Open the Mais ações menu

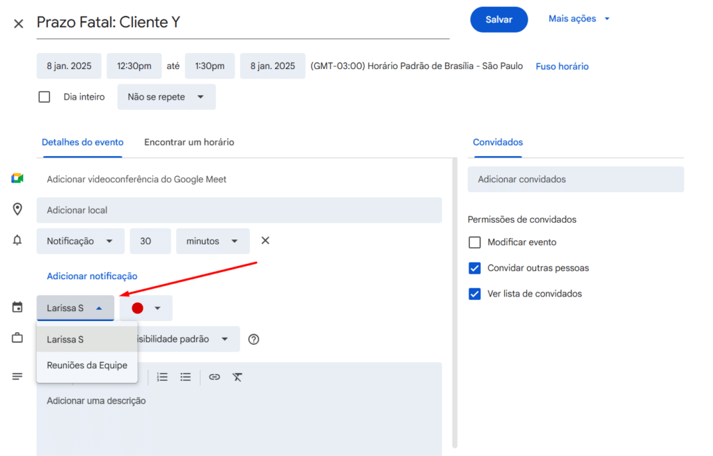click(579, 19)
